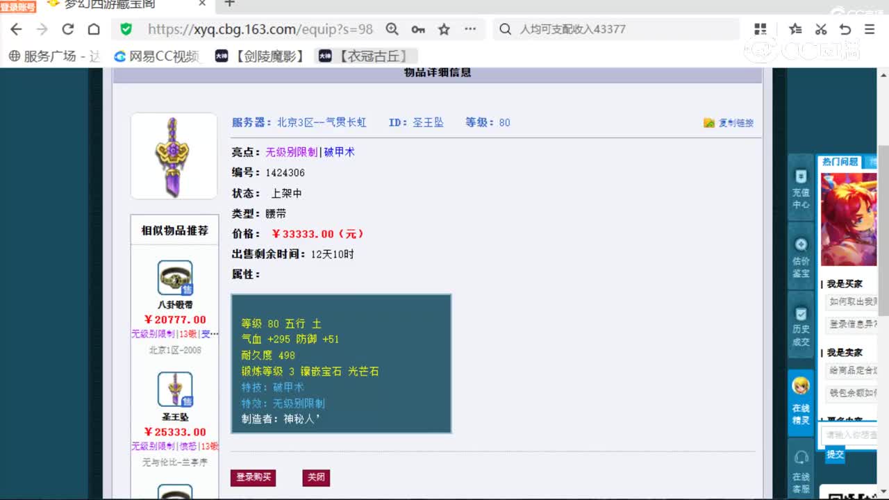Click the green shield icon in the address bar
Image resolution: width=889 pixels, height=500 pixels.
pos(126,30)
